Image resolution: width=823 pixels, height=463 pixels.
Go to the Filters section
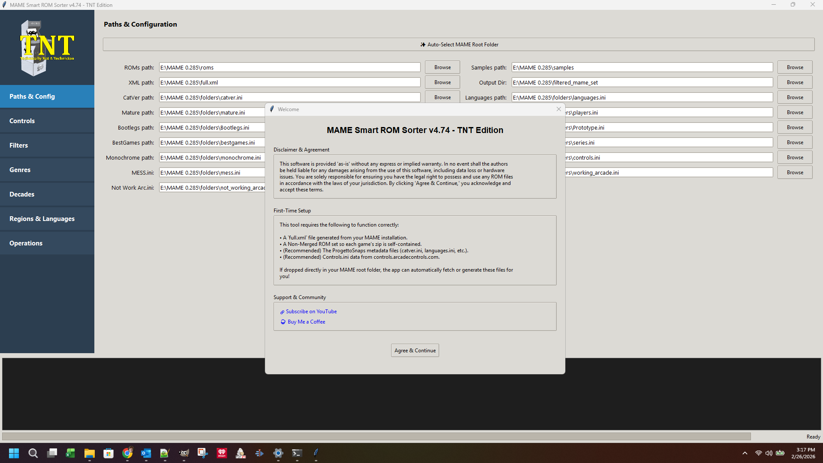(x=47, y=145)
